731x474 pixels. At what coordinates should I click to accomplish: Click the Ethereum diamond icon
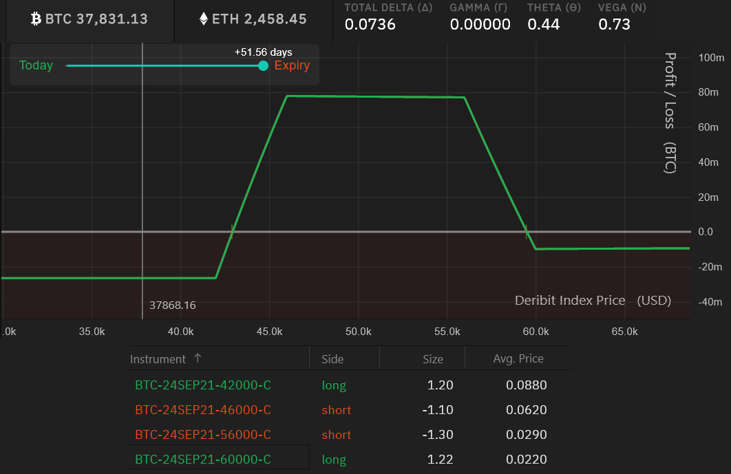click(203, 19)
